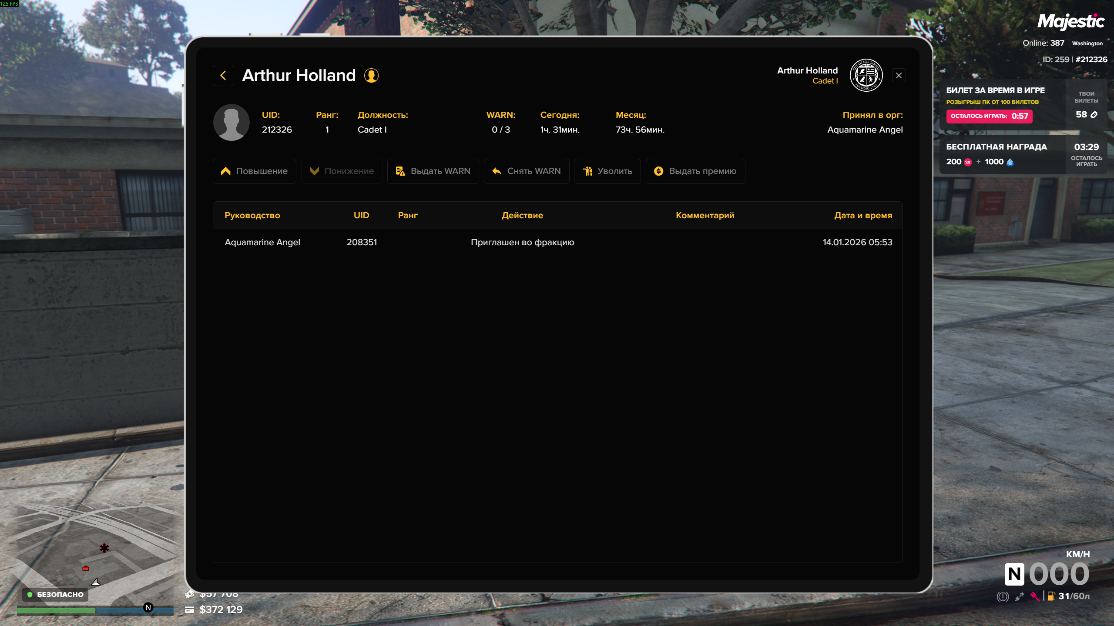Viewport: 1114px width, 626px height.
Task: Click the Действие column header
Action: point(522,216)
